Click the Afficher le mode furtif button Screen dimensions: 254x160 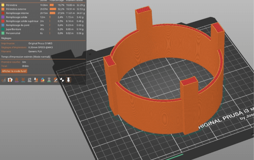14,71
